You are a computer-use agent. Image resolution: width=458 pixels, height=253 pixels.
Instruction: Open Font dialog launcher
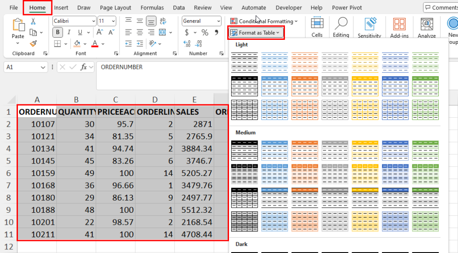click(x=116, y=54)
